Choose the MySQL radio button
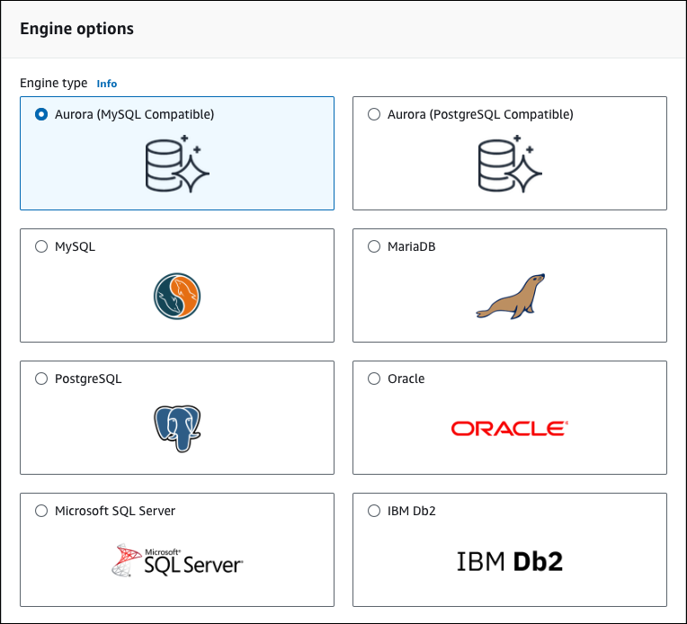Viewport: 687px width, 624px height. [41, 247]
